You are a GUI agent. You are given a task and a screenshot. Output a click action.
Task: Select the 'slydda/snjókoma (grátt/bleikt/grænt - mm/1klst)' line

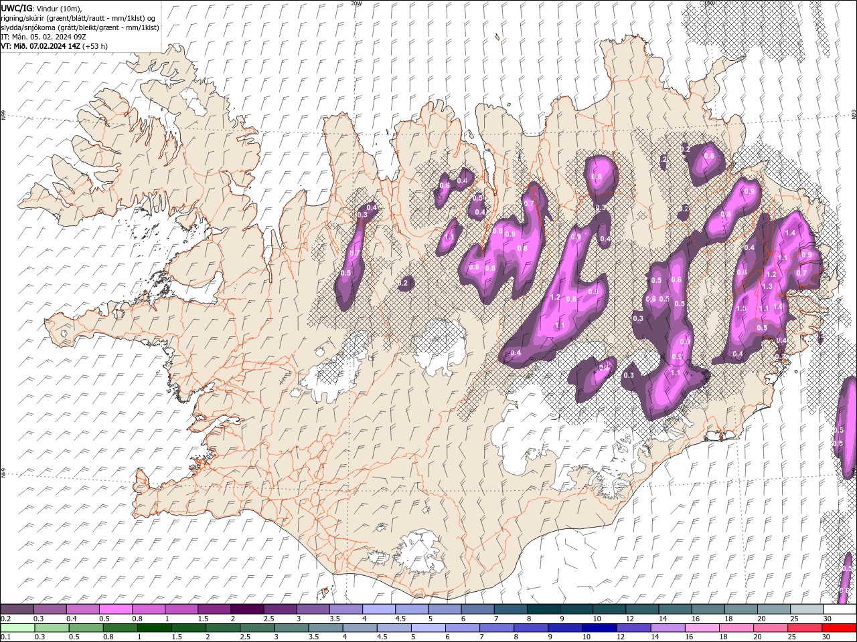[80, 27]
